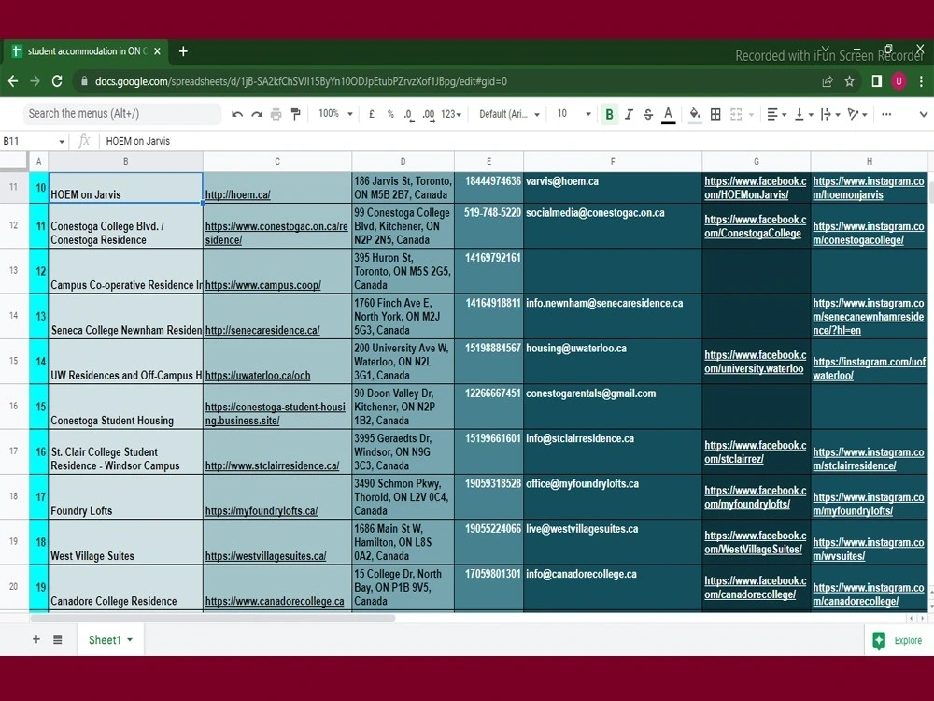Select row 14 header

[x=14, y=315]
